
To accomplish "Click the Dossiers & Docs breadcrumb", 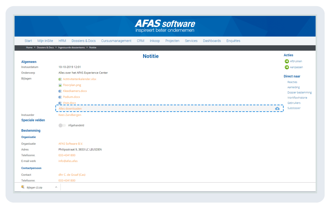I will (x=45, y=47).
